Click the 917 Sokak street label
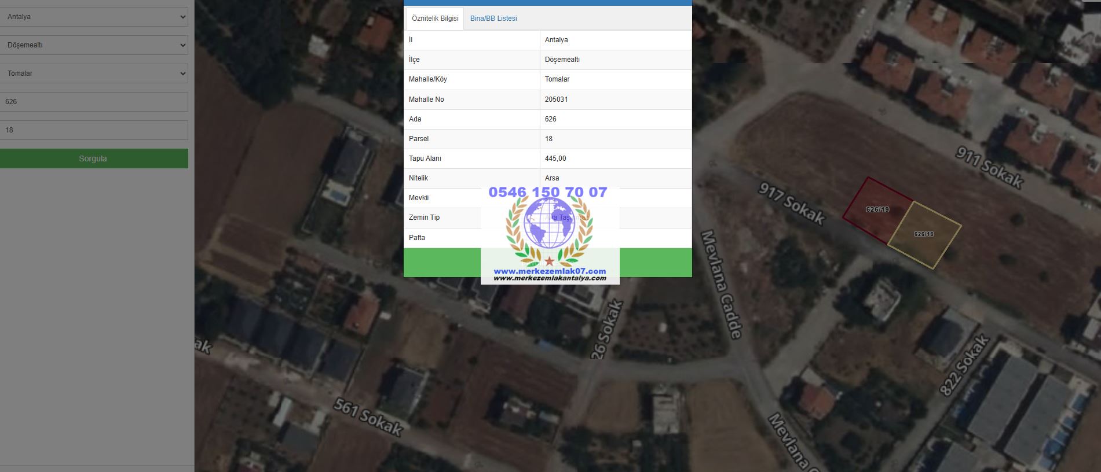 click(792, 204)
